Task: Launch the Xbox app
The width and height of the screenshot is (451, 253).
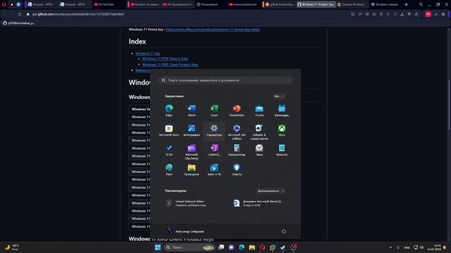Action: [282, 130]
